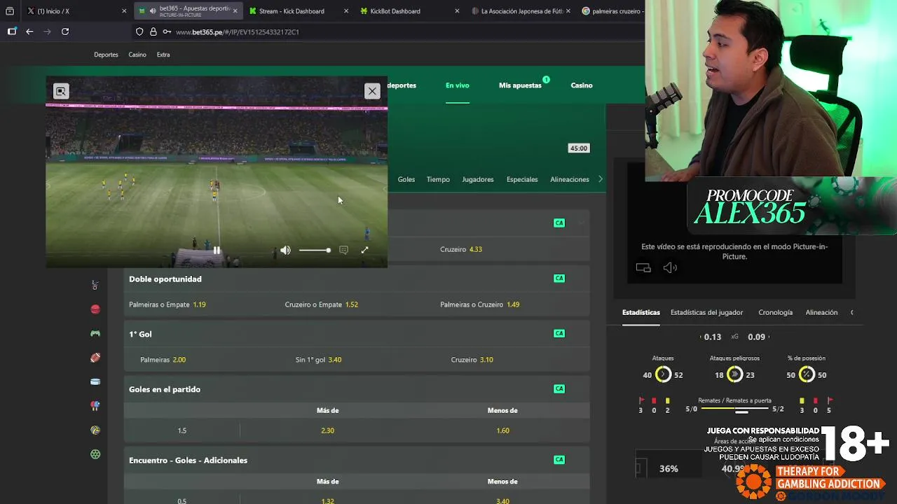Collapse Encuentro - Goles - Adicionales header
The image size is (897, 504).
pyautogui.click(x=357, y=460)
